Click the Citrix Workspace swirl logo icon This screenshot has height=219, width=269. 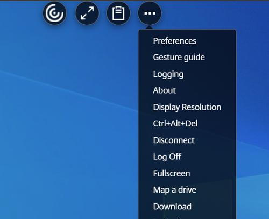click(54, 13)
